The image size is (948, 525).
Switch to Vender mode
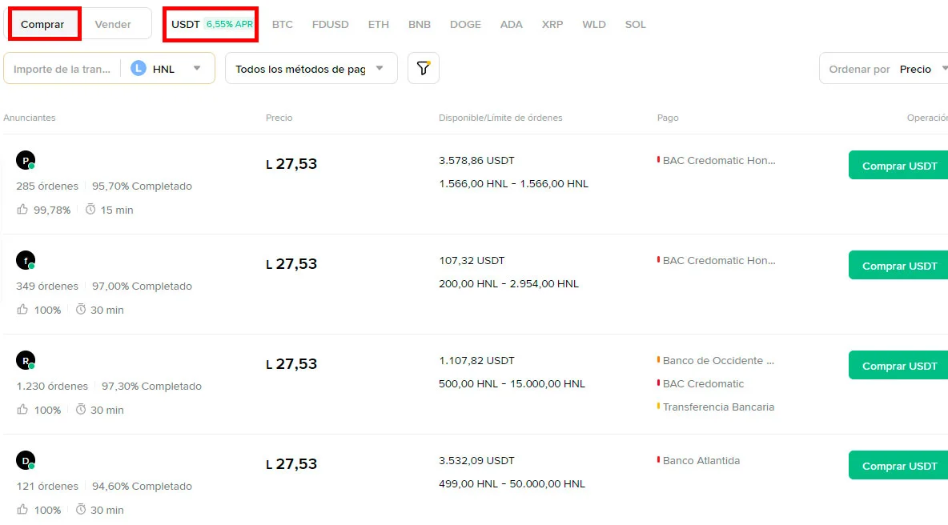(113, 24)
